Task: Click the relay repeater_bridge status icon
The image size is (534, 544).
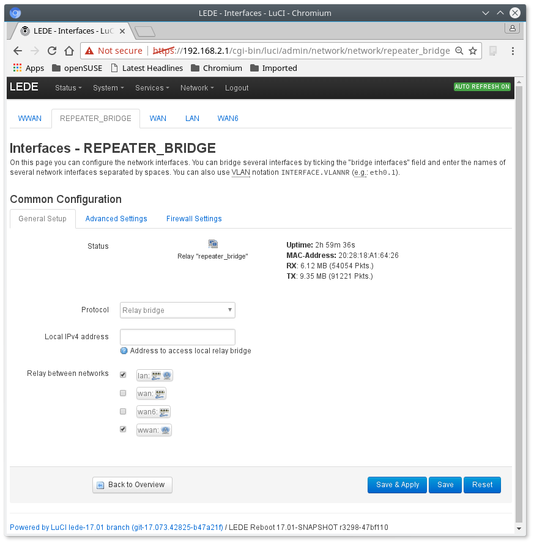Action: [x=212, y=244]
